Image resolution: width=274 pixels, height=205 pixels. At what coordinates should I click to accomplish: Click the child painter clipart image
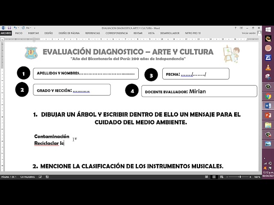coord(231,54)
